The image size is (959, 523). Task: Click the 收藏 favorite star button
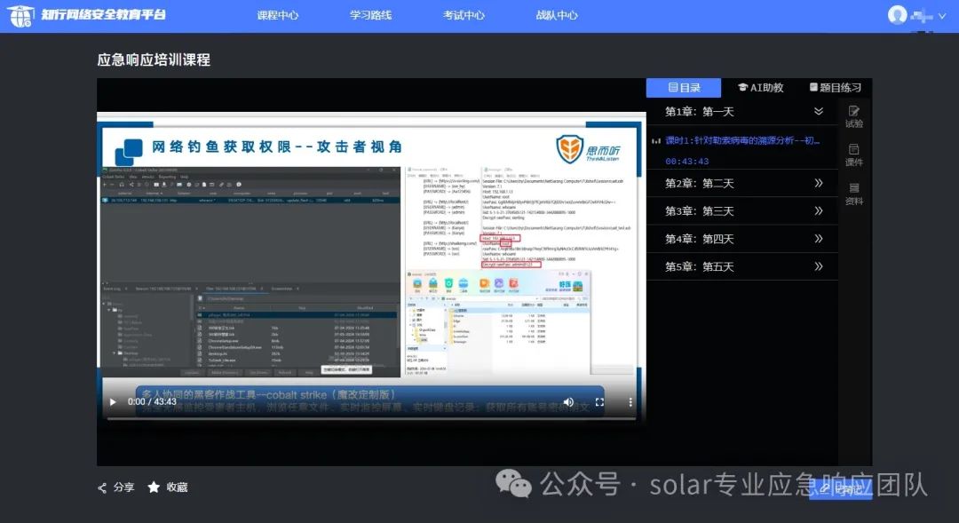tap(168, 487)
